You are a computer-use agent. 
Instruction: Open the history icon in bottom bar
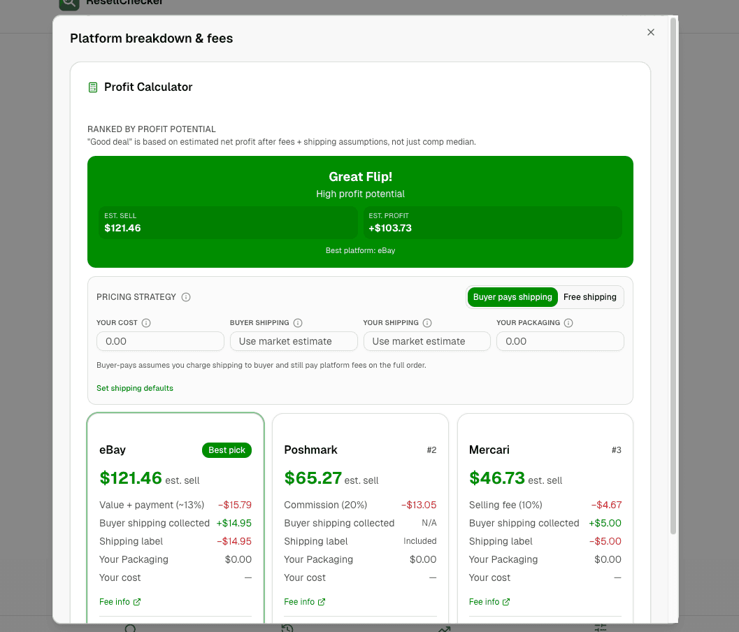(x=287, y=628)
